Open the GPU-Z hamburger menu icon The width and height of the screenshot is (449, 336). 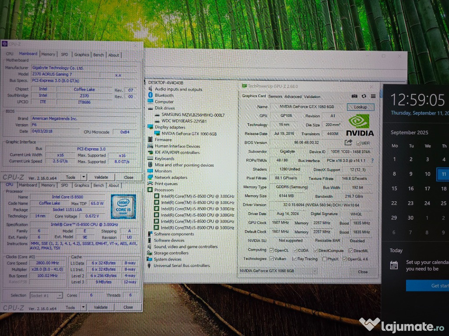(373, 96)
